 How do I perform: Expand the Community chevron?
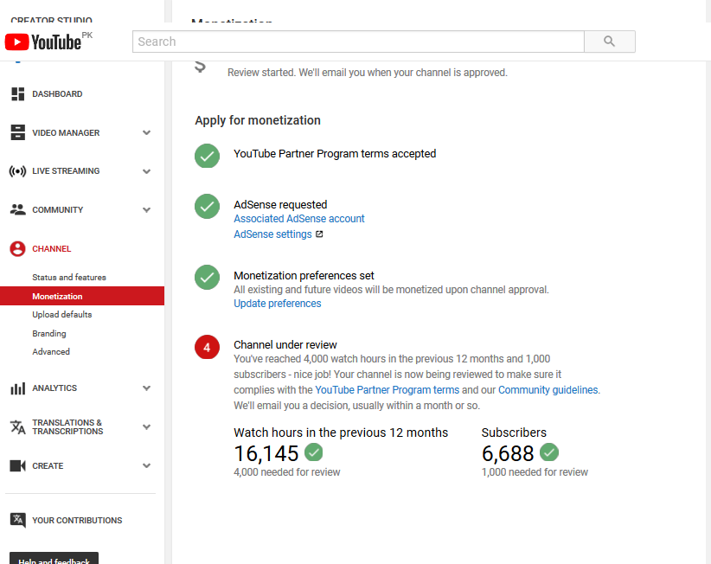tap(146, 210)
